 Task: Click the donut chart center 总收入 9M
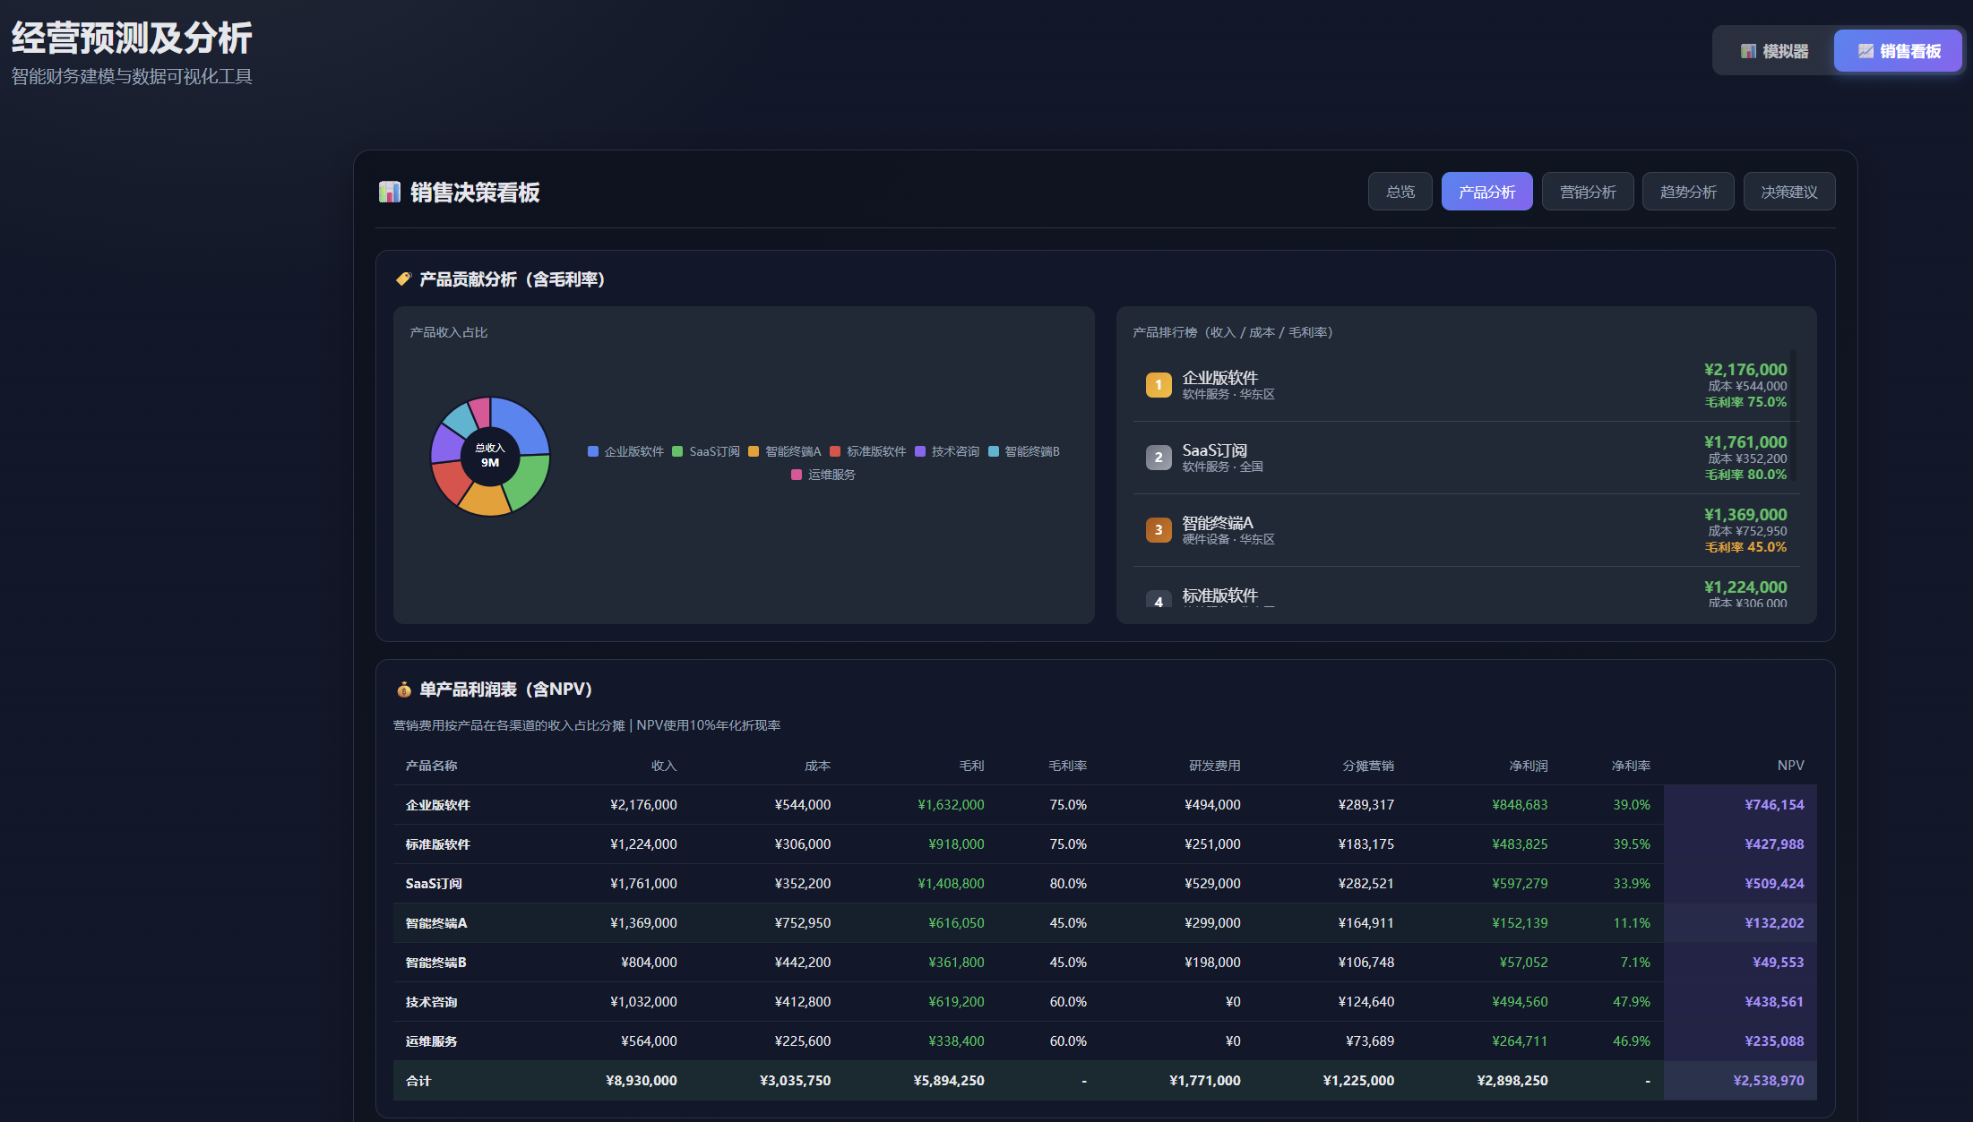(x=490, y=456)
